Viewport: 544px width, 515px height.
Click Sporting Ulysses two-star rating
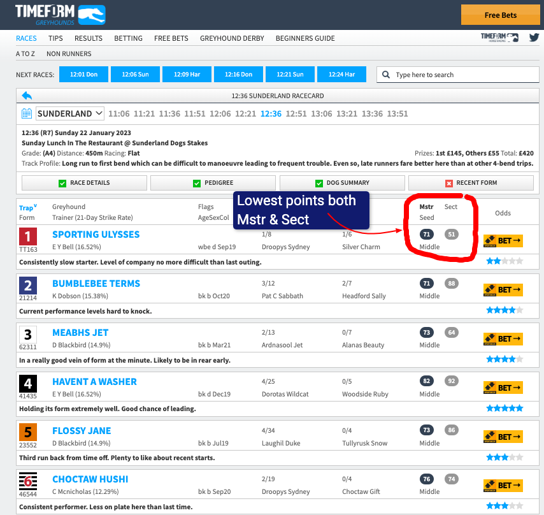(x=505, y=261)
